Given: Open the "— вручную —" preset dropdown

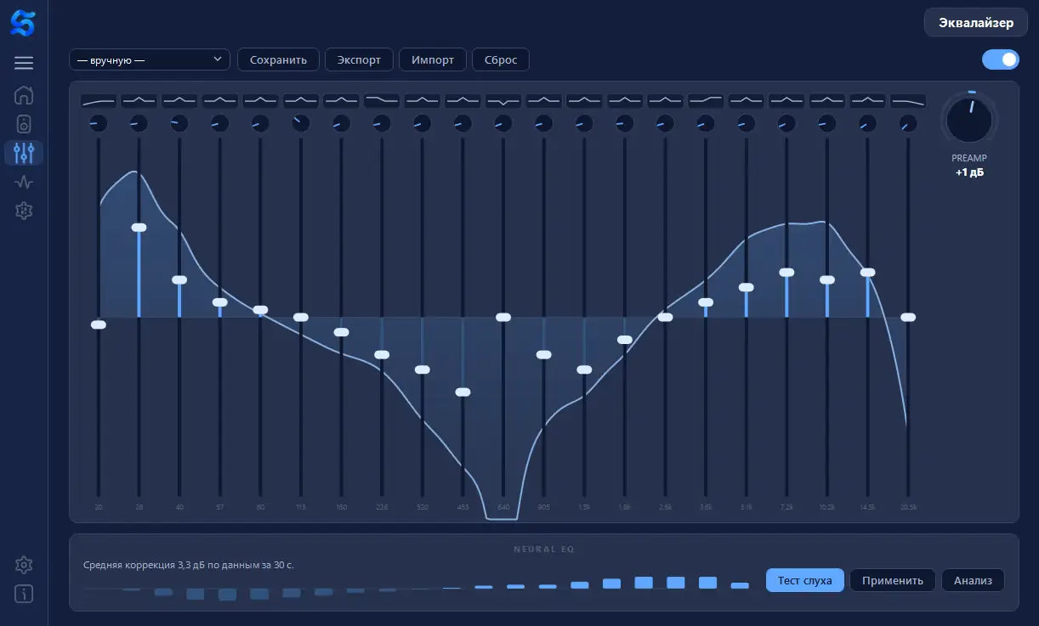Looking at the screenshot, I should [x=150, y=59].
